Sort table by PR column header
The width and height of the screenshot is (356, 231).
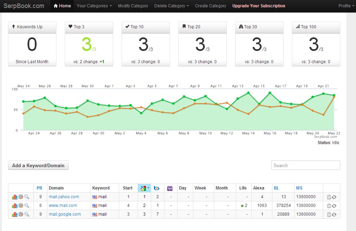(x=39, y=188)
